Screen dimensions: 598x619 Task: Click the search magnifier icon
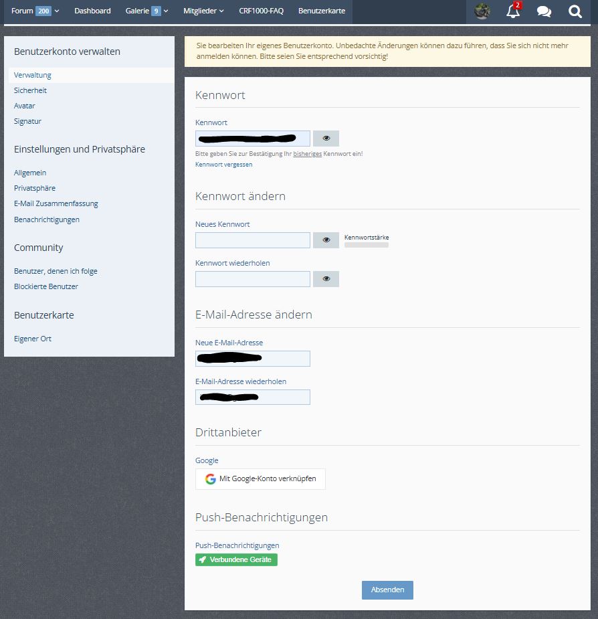coord(575,11)
